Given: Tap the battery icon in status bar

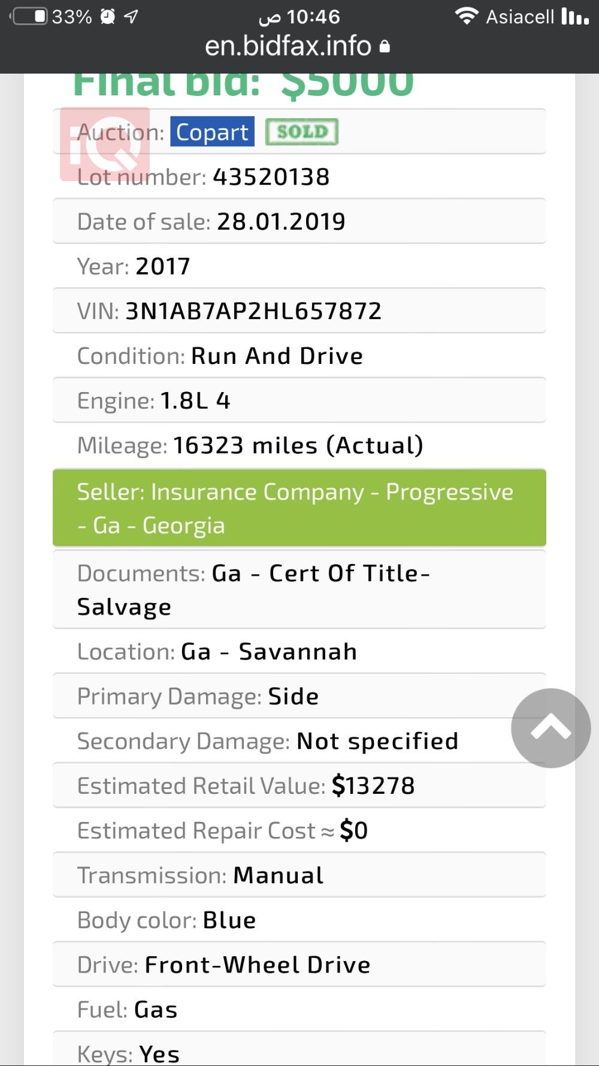Looking at the screenshot, I should click(30, 16).
